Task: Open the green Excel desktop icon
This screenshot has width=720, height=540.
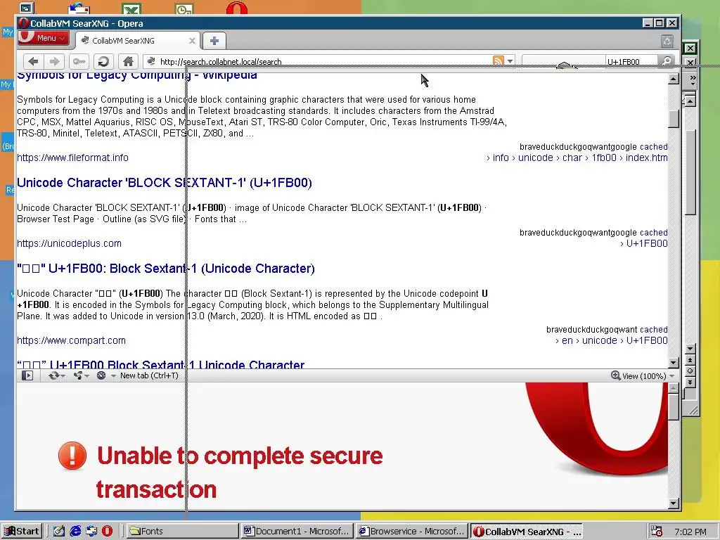Action: 131,9
